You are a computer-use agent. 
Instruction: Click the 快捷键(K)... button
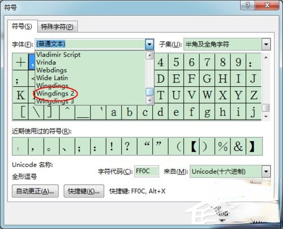[84, 191]
